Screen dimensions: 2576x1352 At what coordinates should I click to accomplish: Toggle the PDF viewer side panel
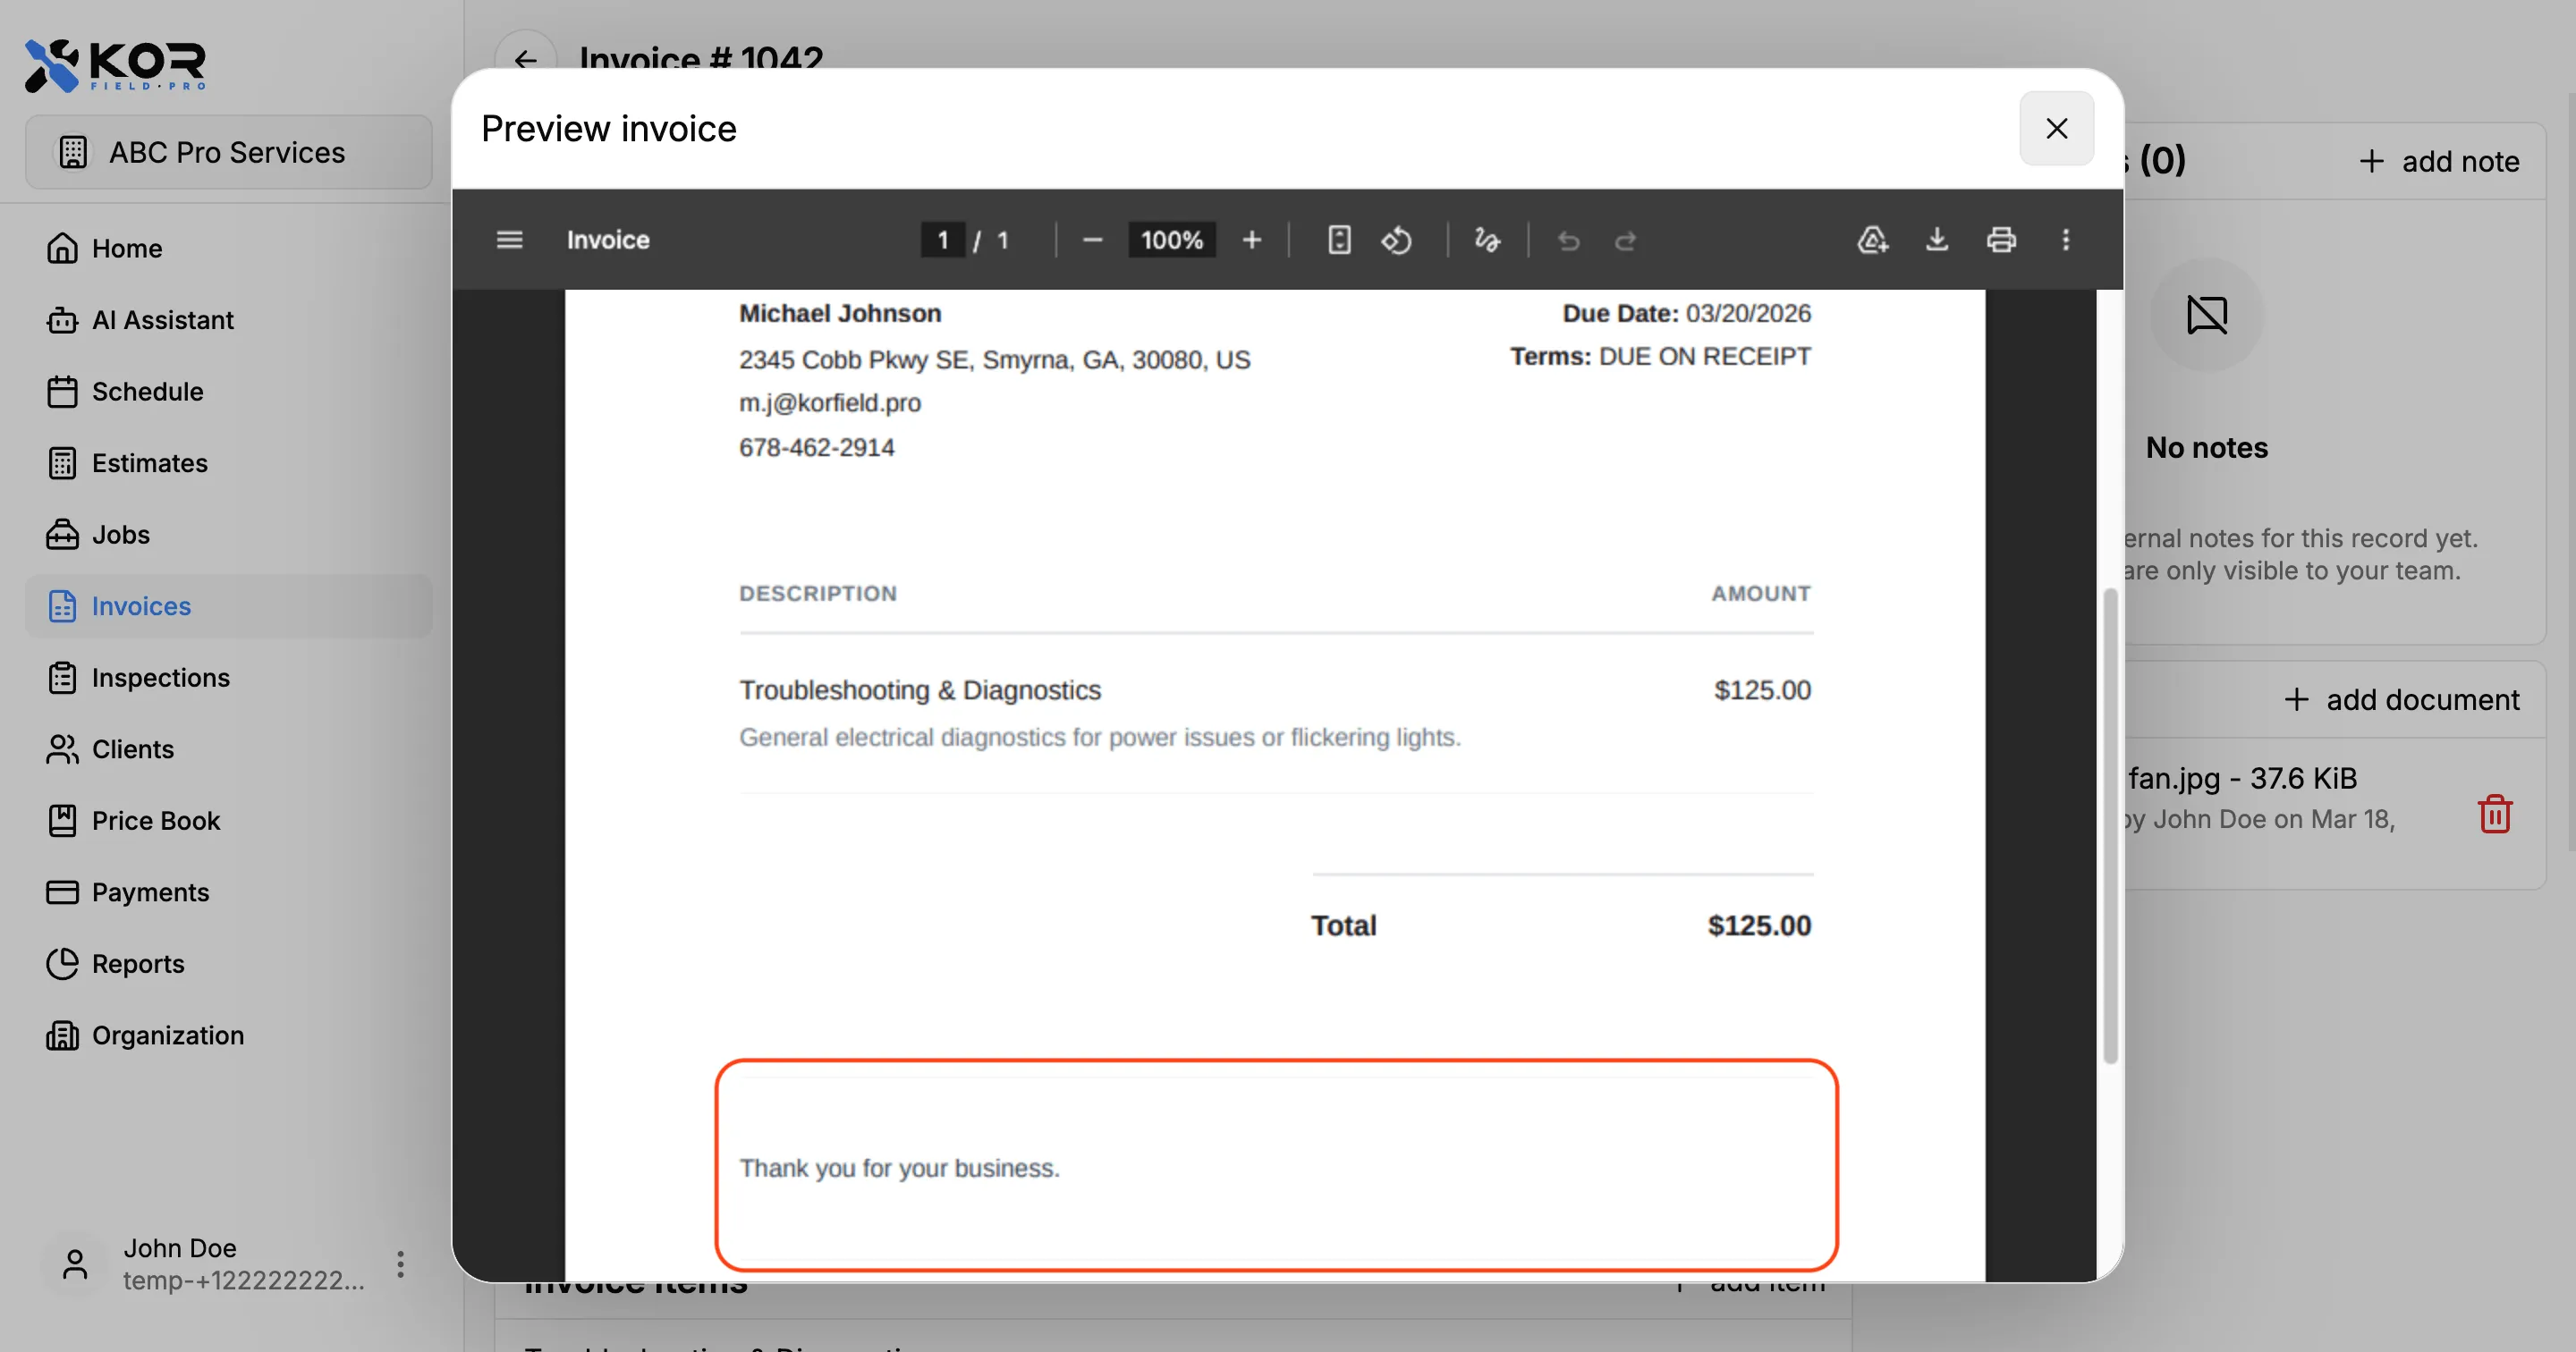tap(509, 240)
